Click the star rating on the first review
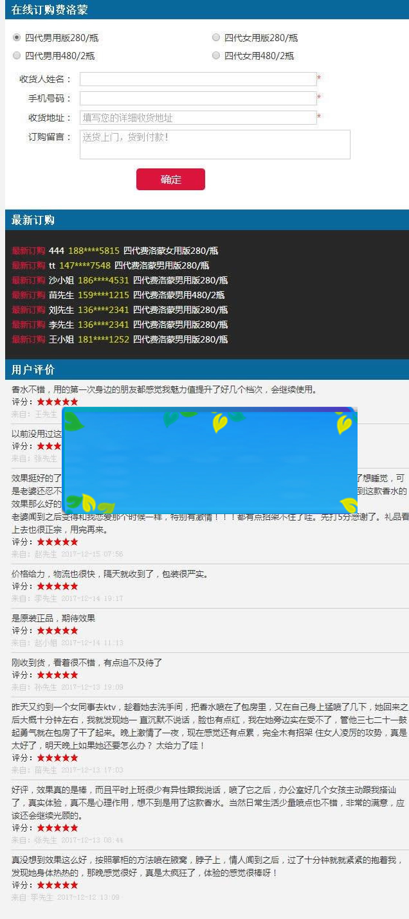 tap(57, 402)
